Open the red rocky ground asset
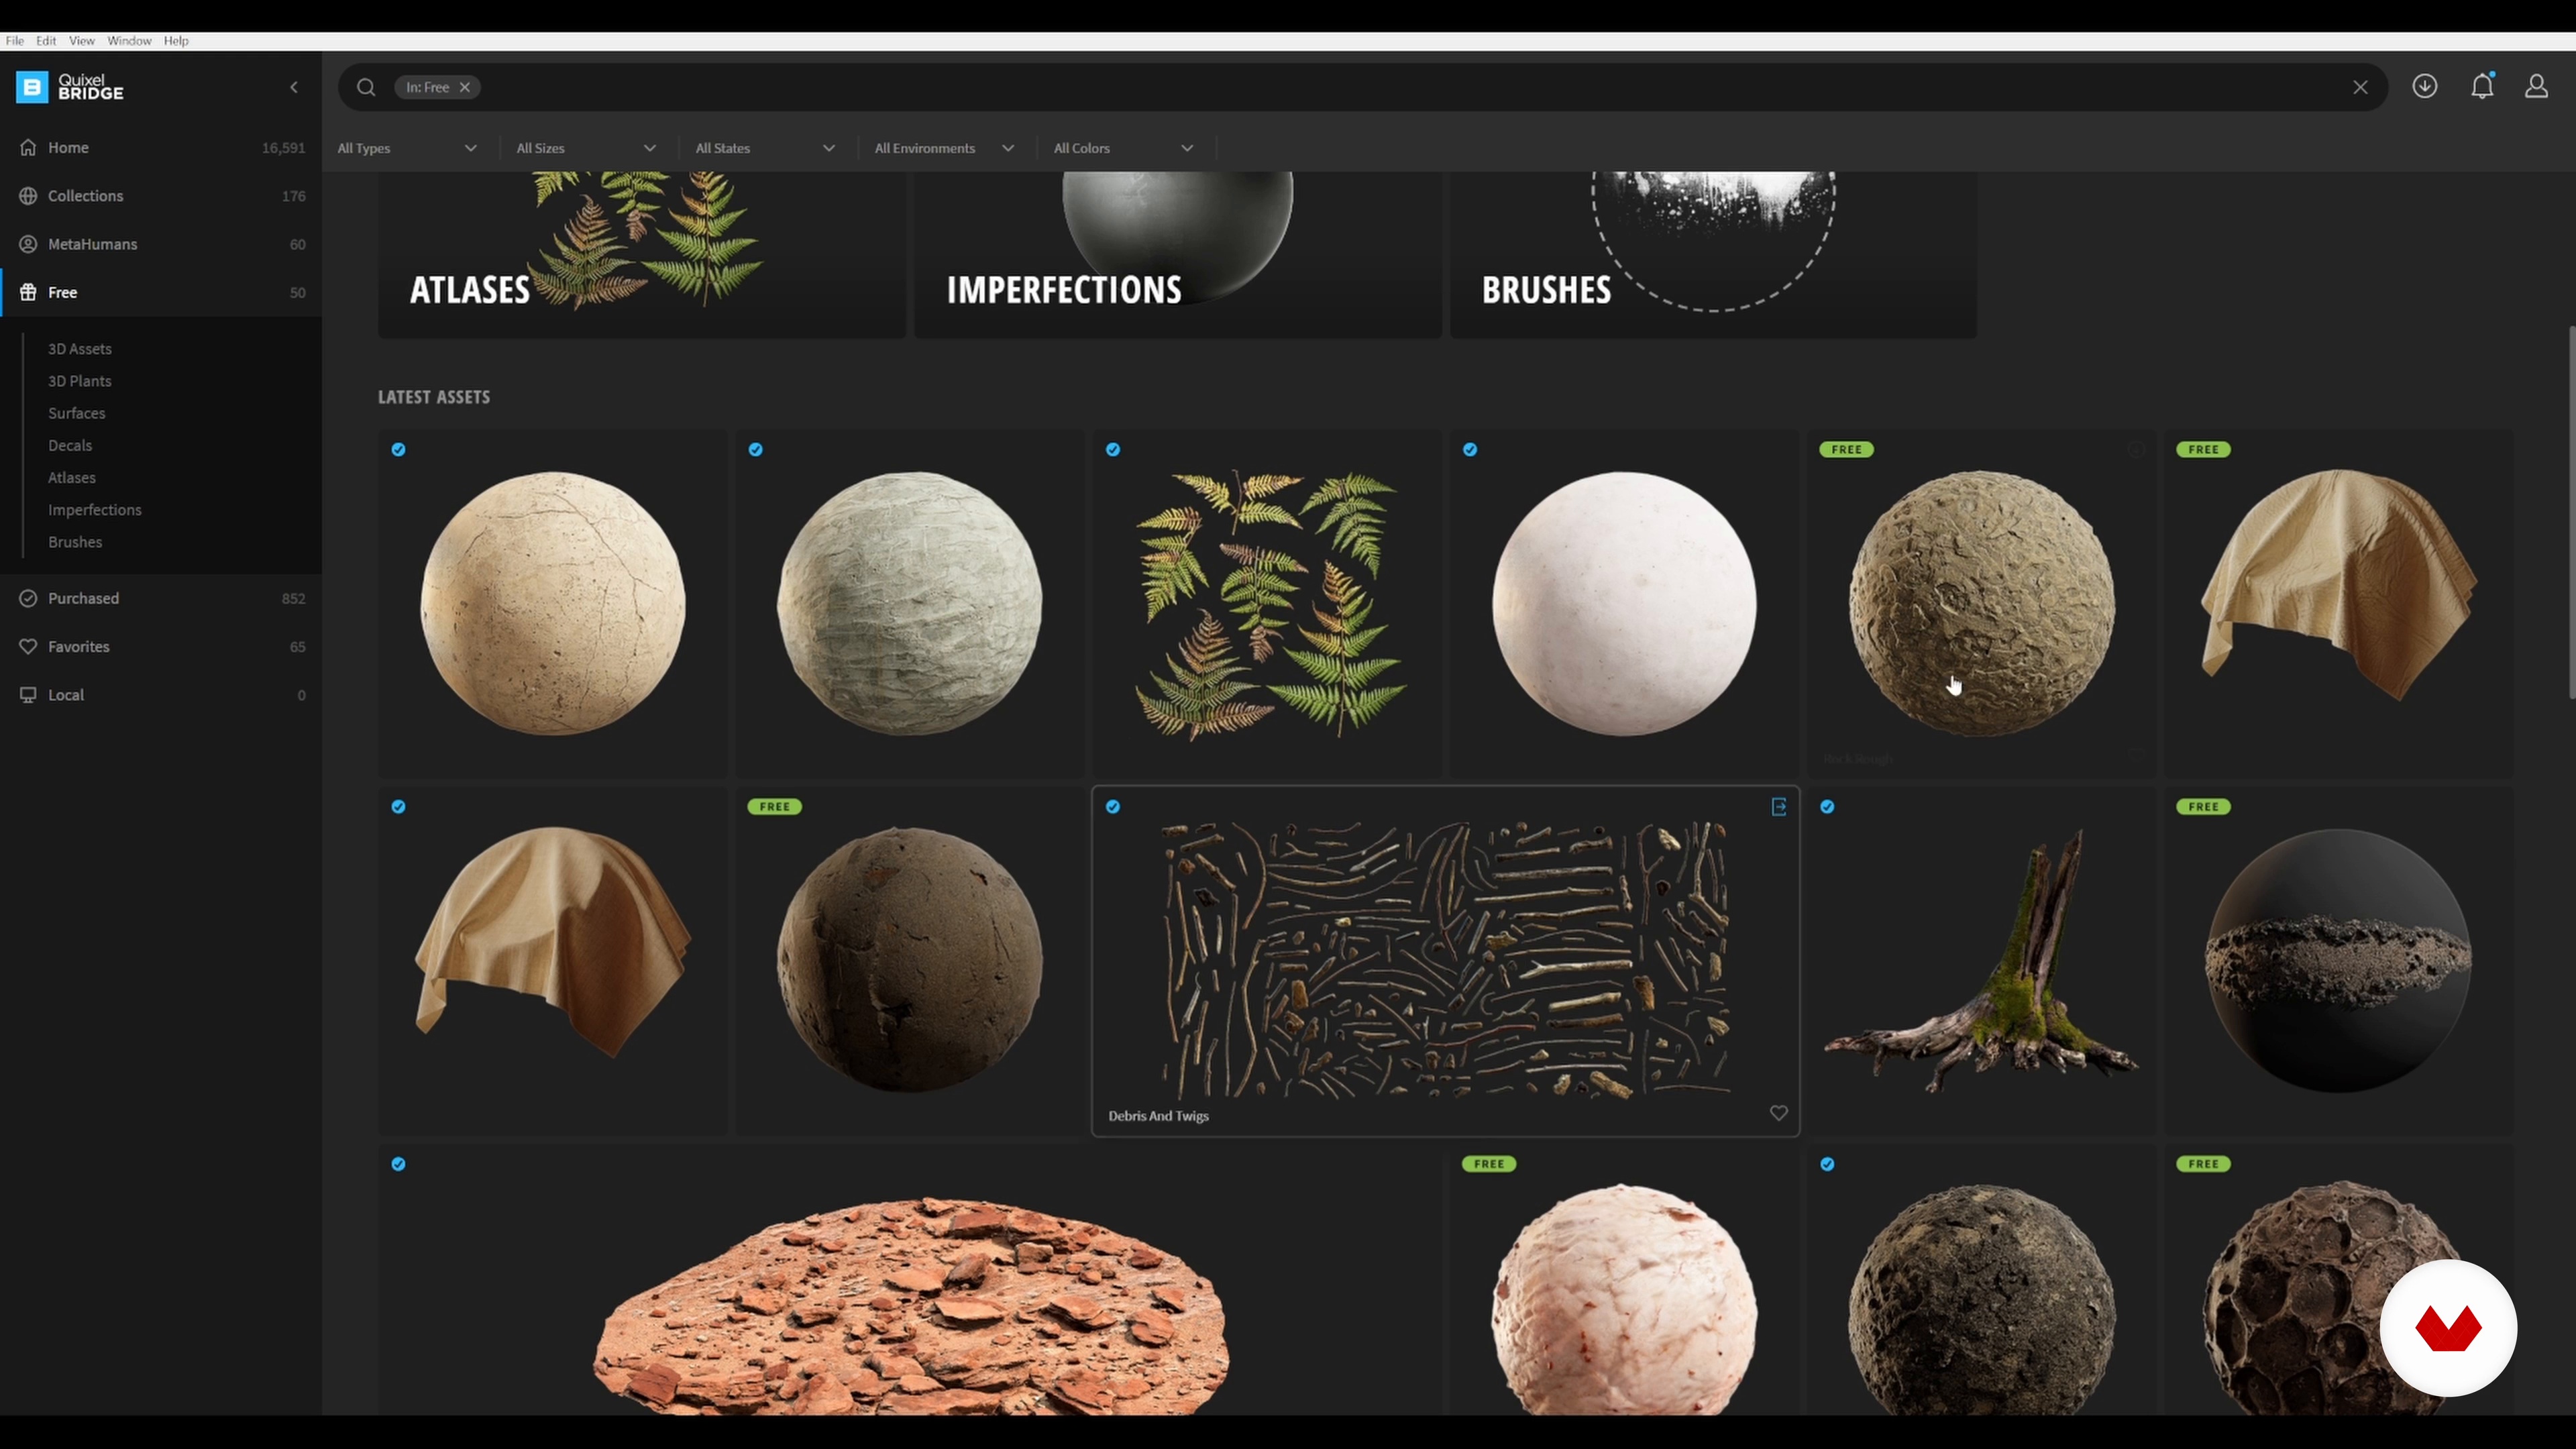2576x1449 pixels. pos(910,1280)
